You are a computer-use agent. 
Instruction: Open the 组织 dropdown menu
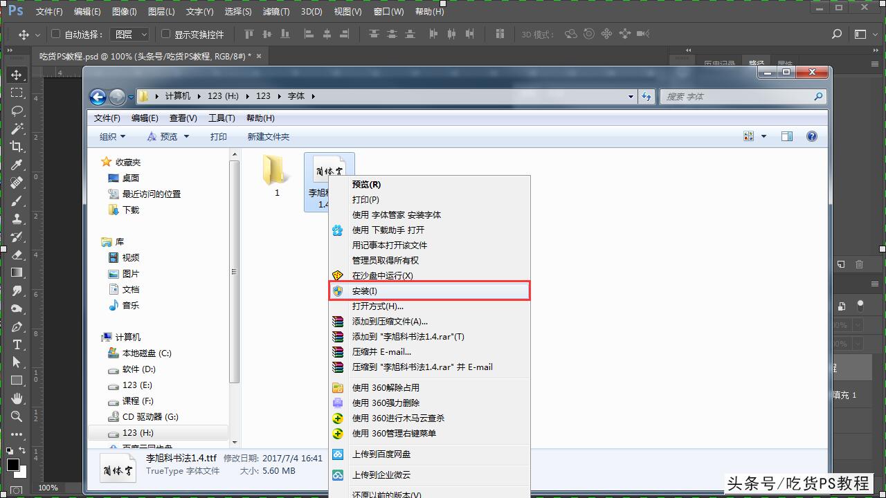[113, 137]
